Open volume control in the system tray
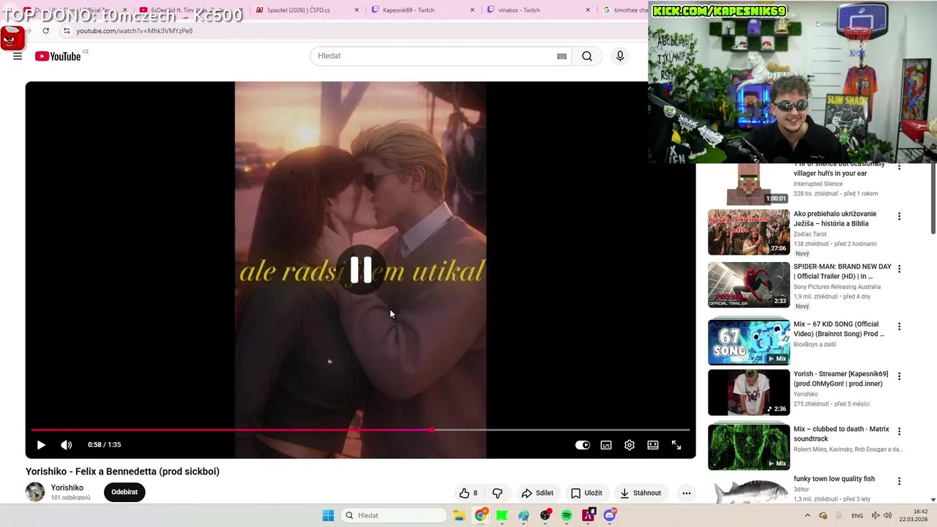Screen dimensions: 937x527 (887, 515)
